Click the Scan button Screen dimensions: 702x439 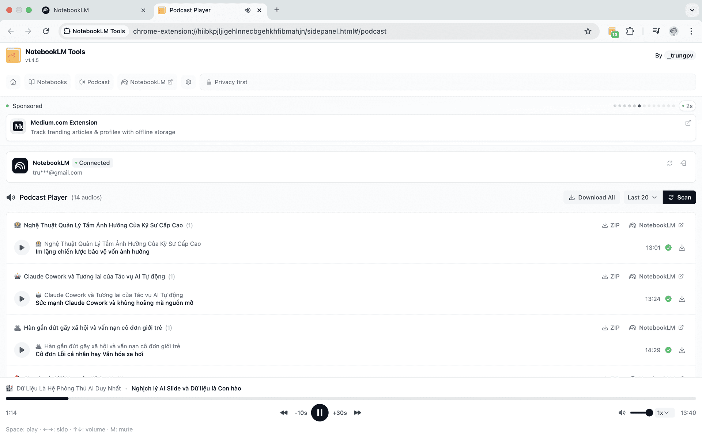tap(679, 197)
